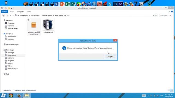
Task: Select Favoritos in navigation pane
Action: 9,20
